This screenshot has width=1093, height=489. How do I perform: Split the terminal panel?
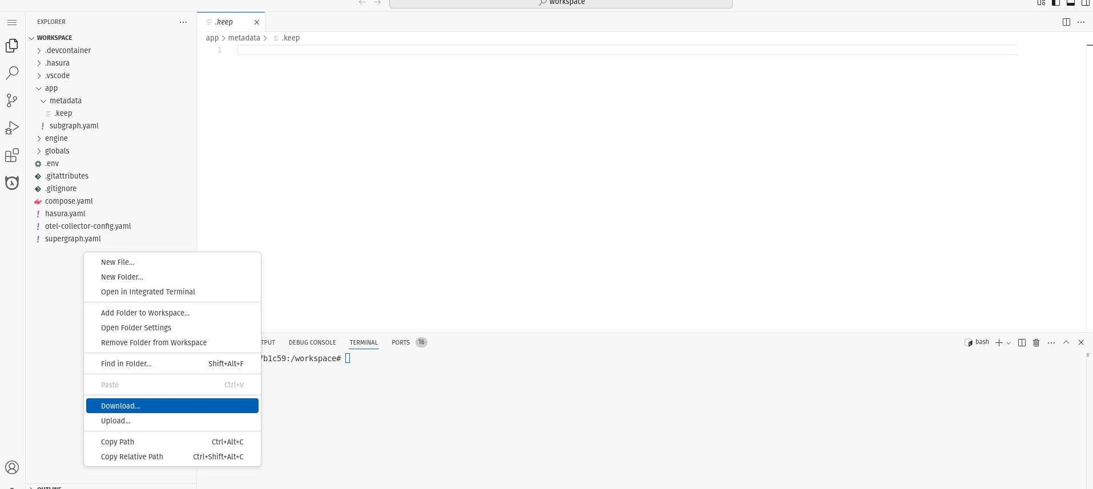click(1022, 342)
